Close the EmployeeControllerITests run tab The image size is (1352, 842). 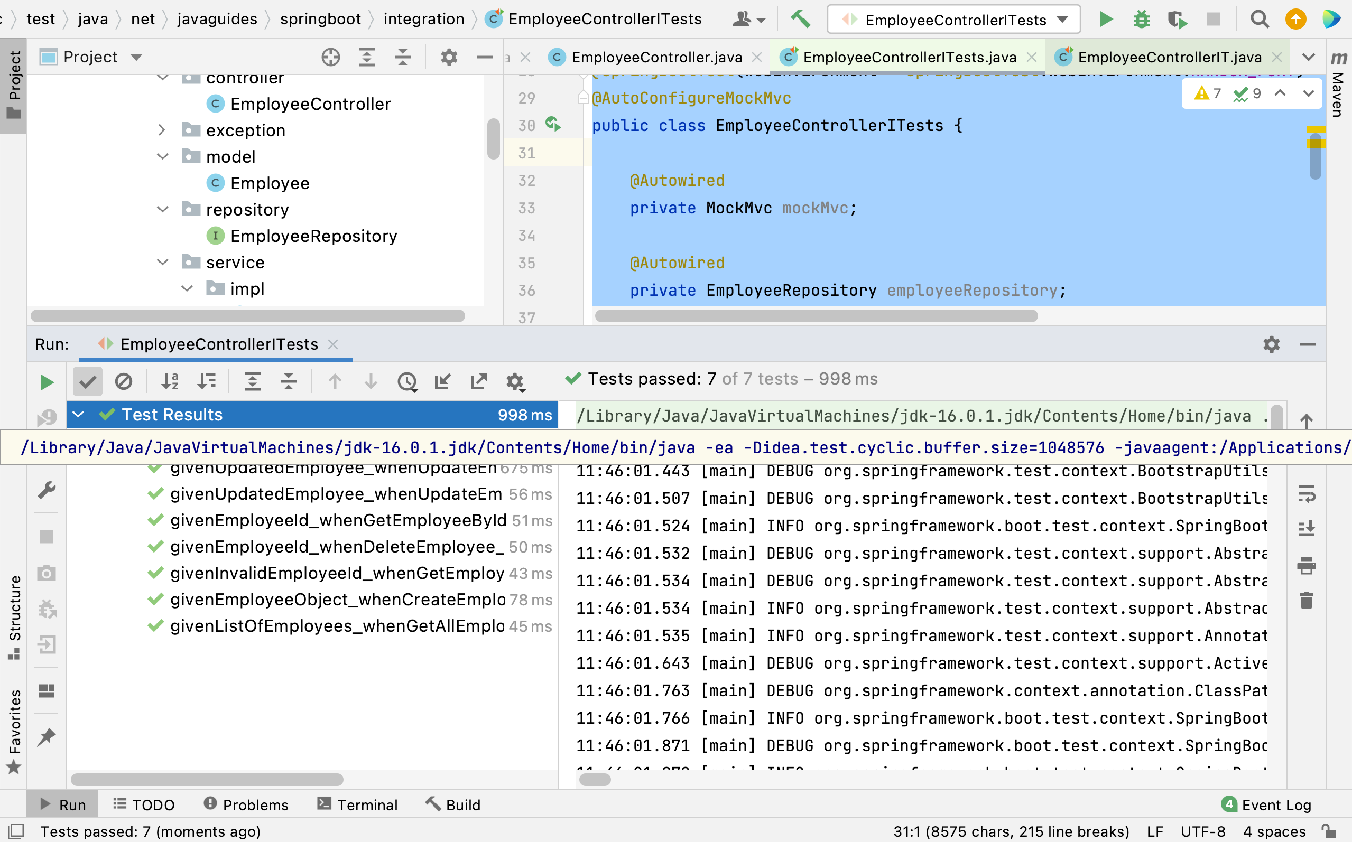point(332,344)
